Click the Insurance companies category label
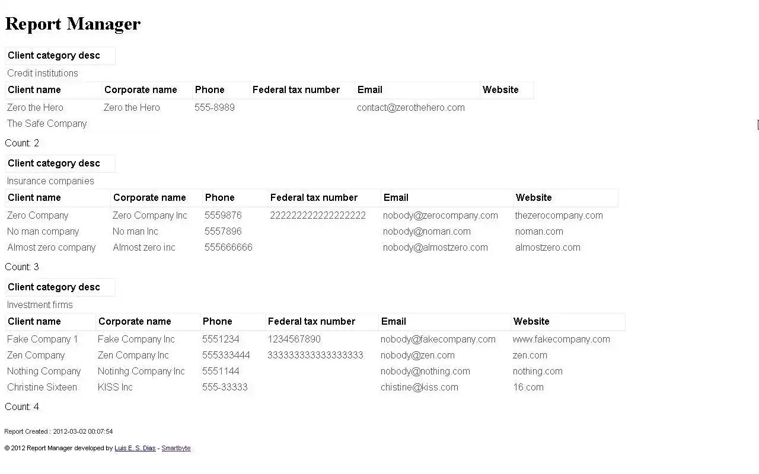The image size is (759, 474). click(50, 181)
